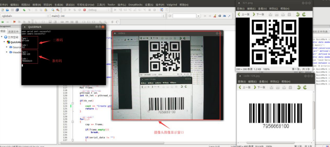Rotate 321.png clockwise
The height and width of the screenshot is (147, 330).
coord(304,14)
